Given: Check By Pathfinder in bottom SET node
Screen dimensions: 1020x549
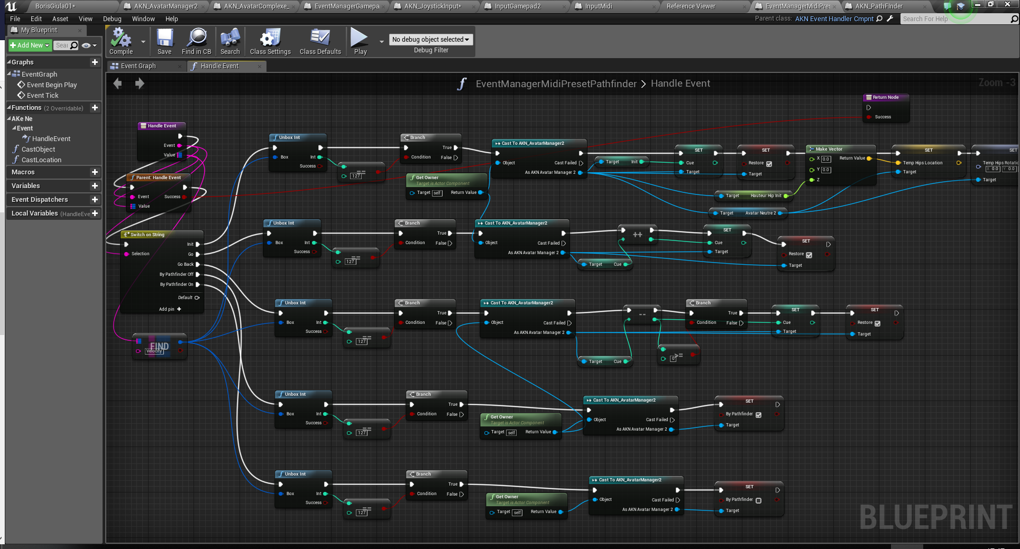Looking at the screenshot, I should point(759,500).
